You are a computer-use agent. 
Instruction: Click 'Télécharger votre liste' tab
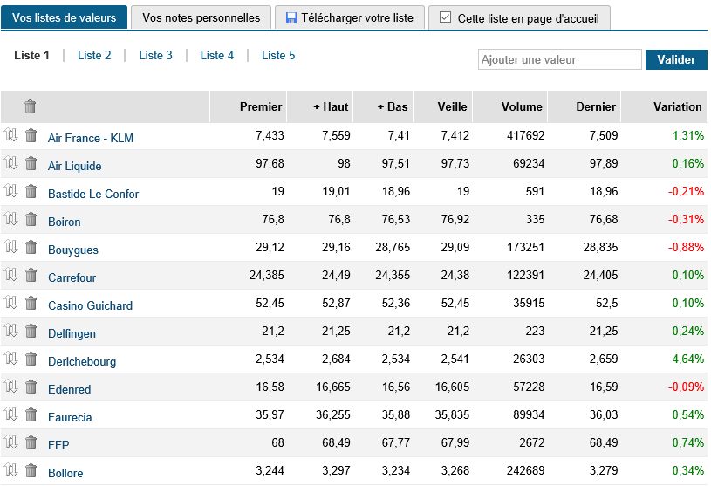coord(350,17)
